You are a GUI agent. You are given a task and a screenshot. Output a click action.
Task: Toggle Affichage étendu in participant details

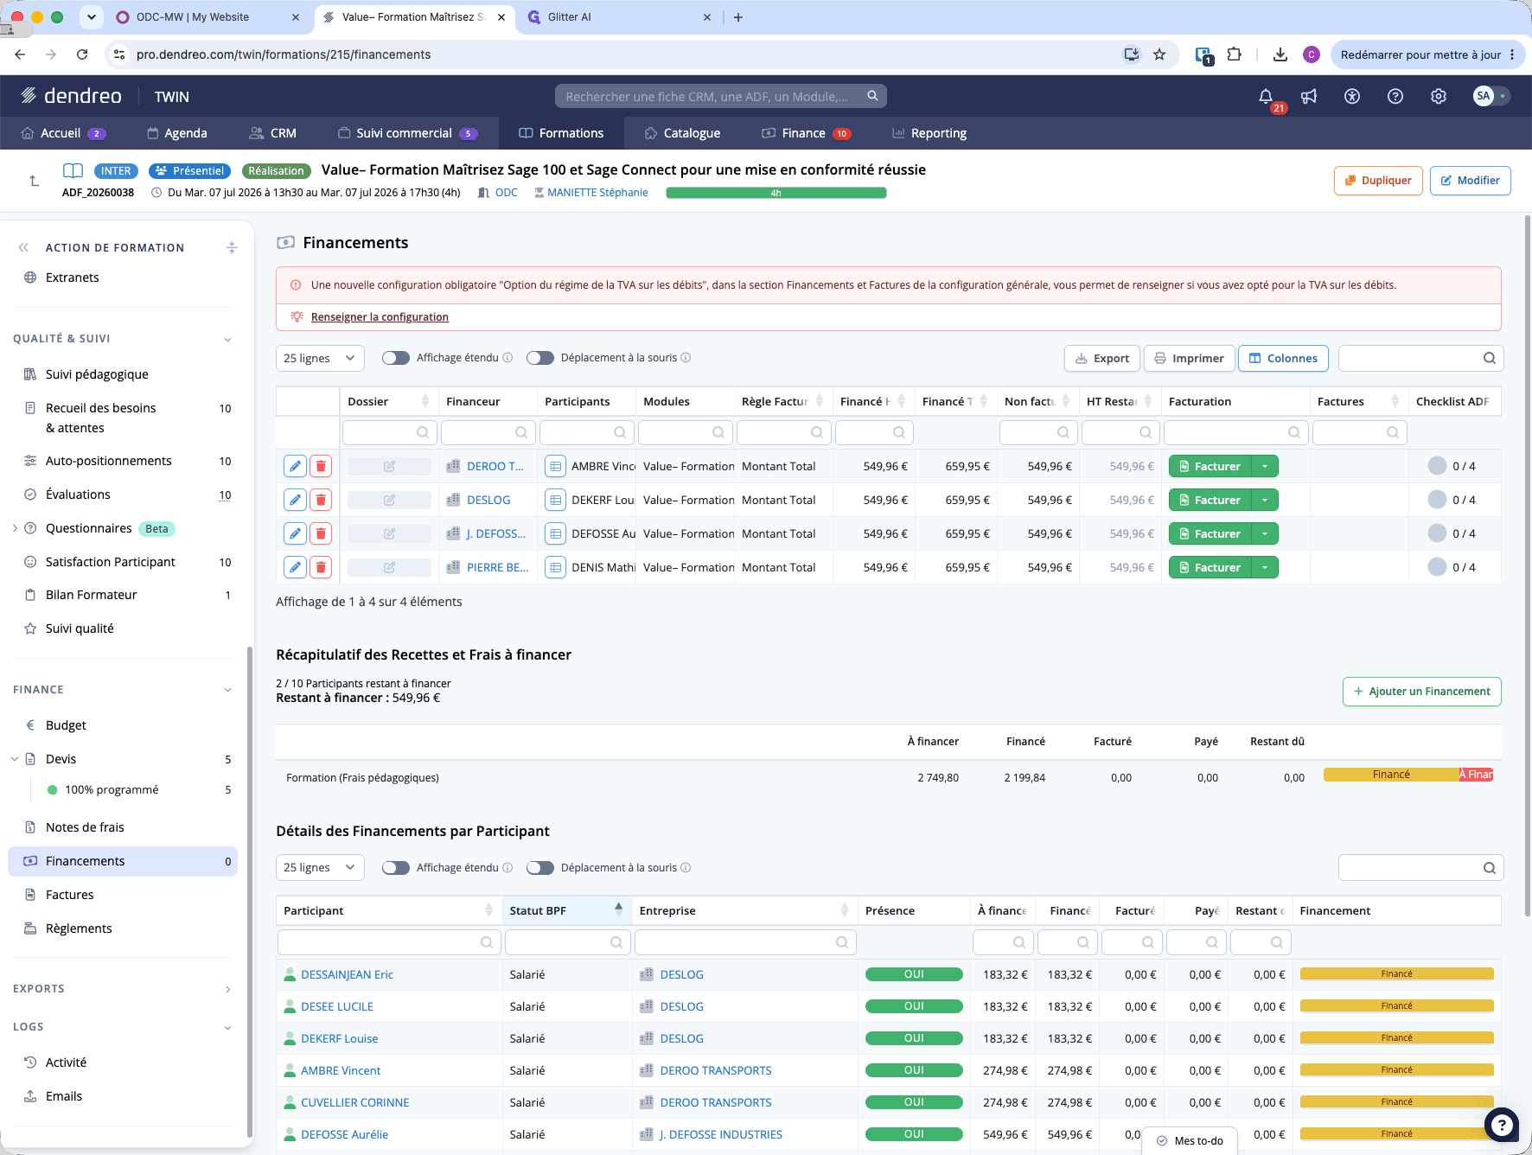pos(396,868)
